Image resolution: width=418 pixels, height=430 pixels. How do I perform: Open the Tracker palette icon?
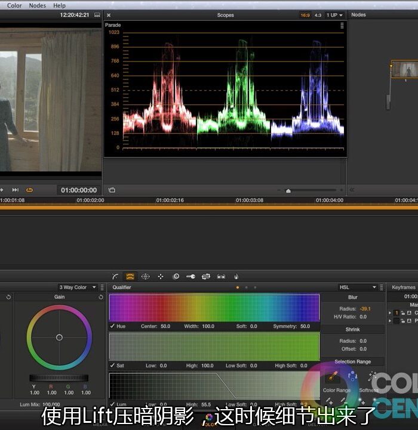click(x=161, y=277)
